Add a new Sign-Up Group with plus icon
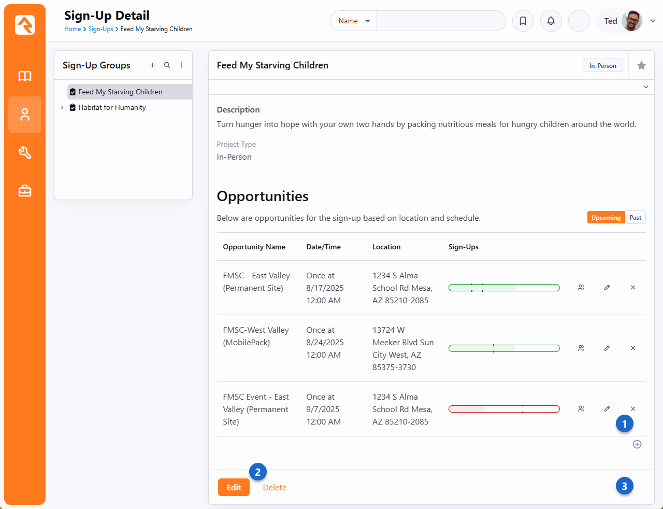This screenshot has width=663, height=509. coord(152,65)
